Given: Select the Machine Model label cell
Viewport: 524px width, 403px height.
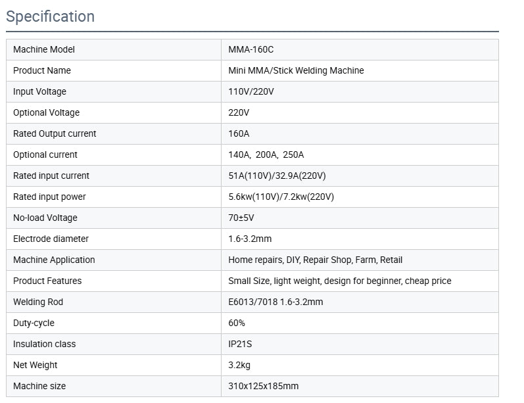Looking at the screenshot, I should (x=114, y=49).
